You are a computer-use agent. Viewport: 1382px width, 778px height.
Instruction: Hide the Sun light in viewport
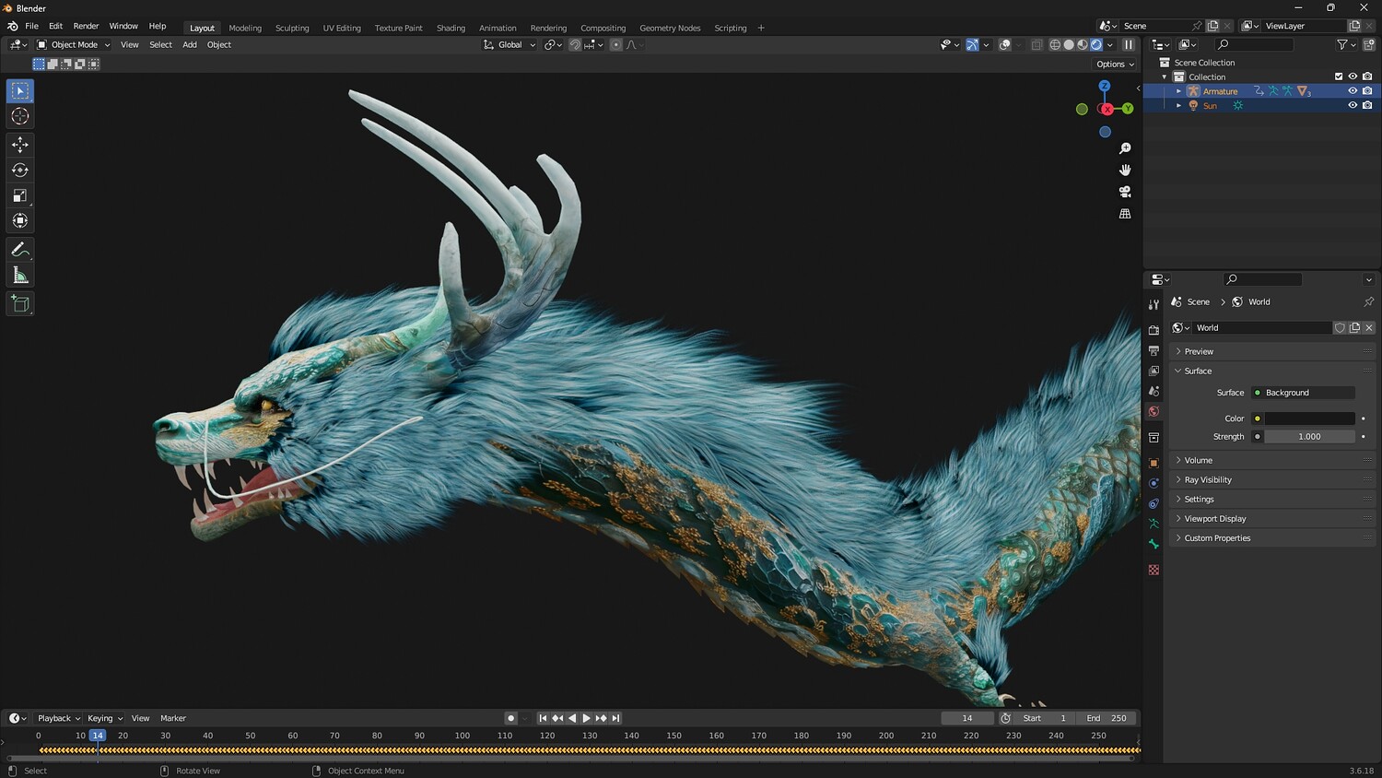pyautogui.click(x=1353, y=106)
